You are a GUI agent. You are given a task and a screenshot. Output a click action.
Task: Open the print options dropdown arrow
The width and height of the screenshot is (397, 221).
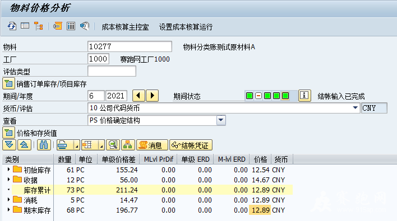(x=76, y=145)
